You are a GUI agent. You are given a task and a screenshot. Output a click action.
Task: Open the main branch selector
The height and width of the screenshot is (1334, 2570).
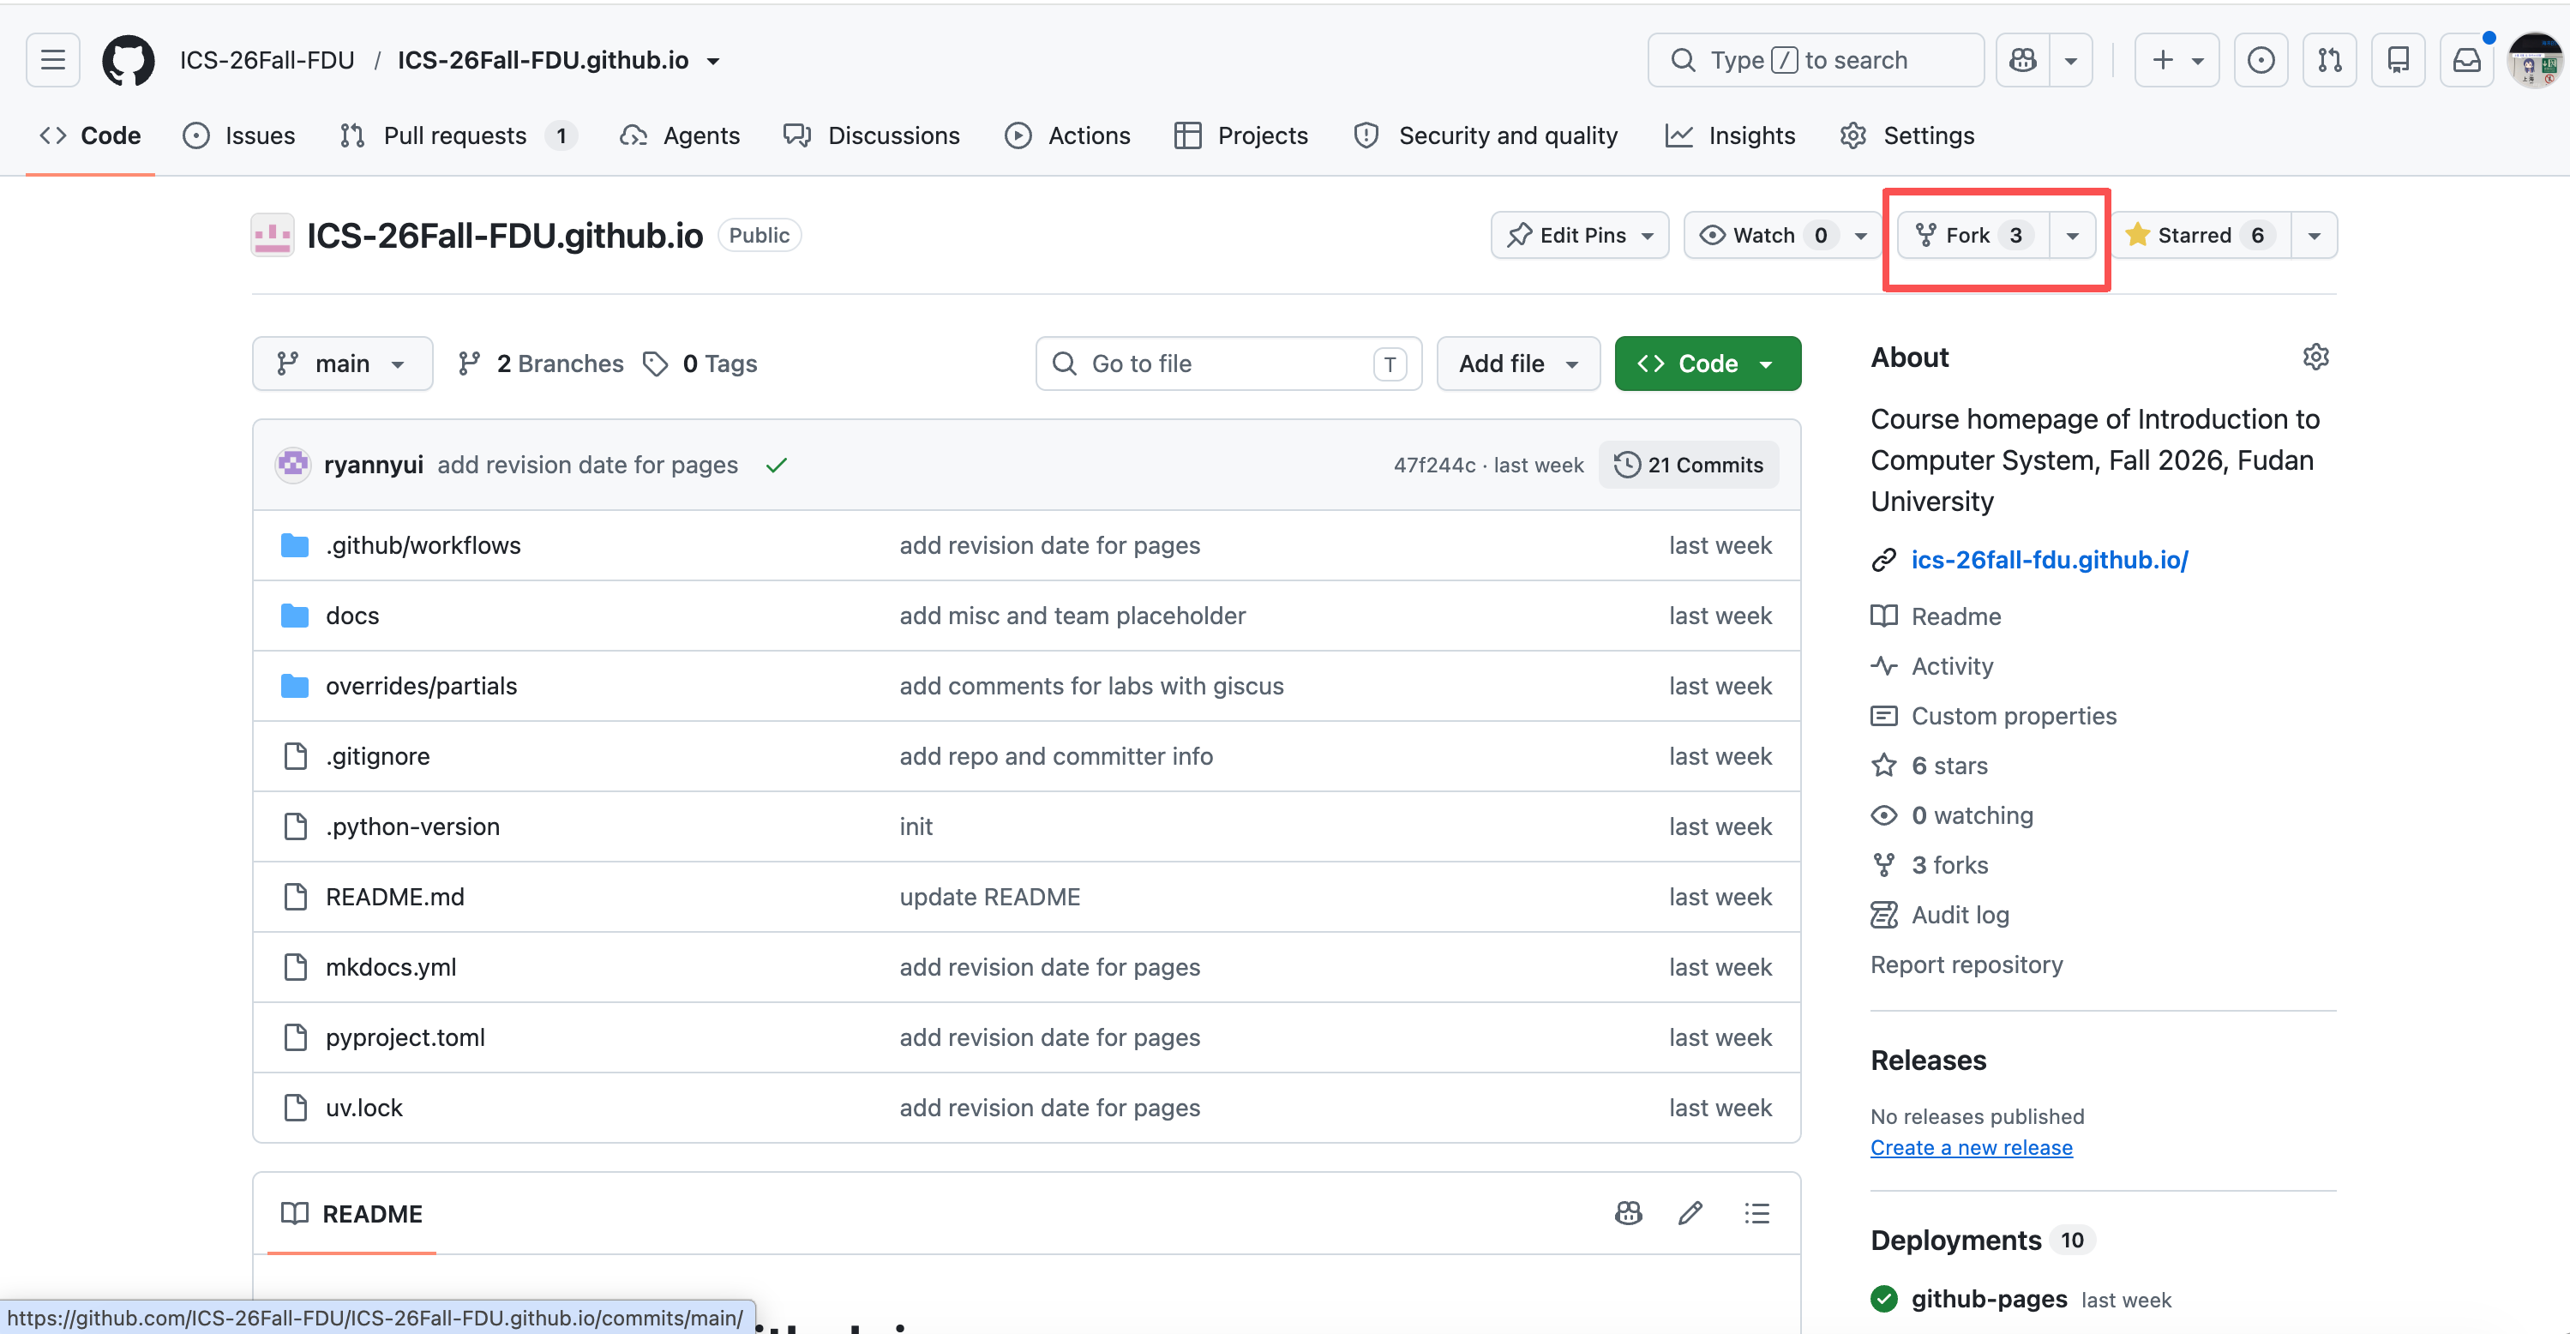342,364
